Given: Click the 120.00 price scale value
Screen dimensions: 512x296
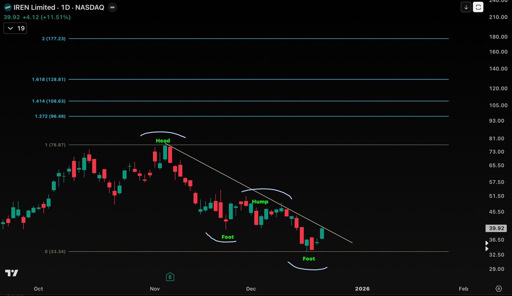Looking at the screenshot, I should tap(498, 89).
